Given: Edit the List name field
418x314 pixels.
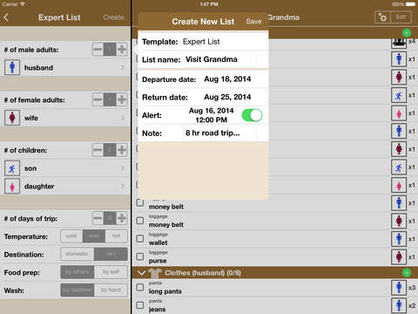Looking at the screenshot, I should coord(203,59).
